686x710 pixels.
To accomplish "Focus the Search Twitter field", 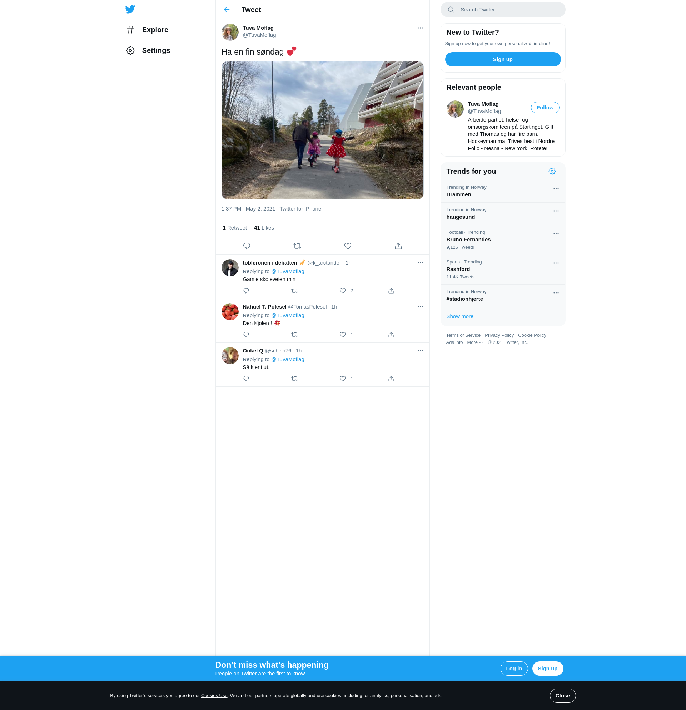I will [503, 9].
